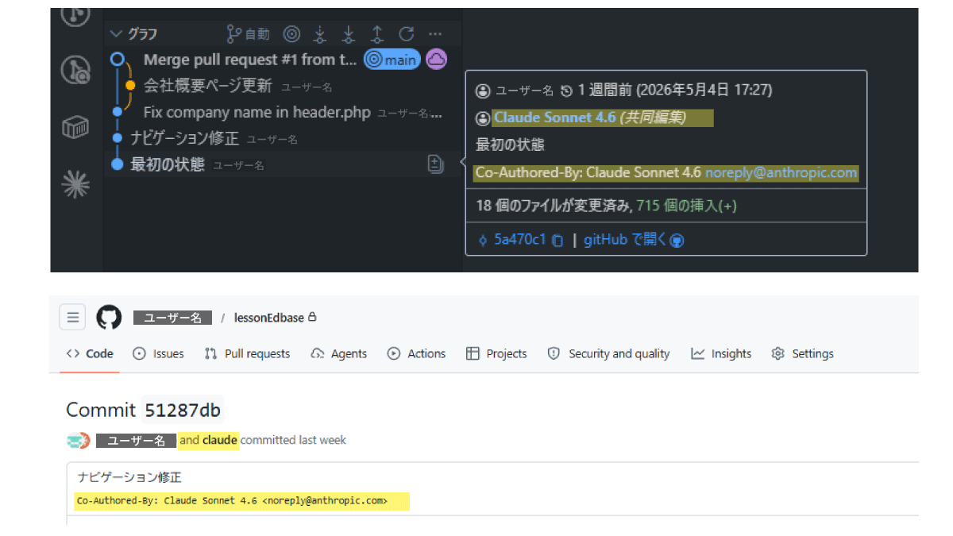Open the graph's more actions ellipsis

tap(434, 34)
